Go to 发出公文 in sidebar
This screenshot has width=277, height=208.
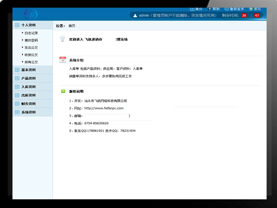point(31,47)
